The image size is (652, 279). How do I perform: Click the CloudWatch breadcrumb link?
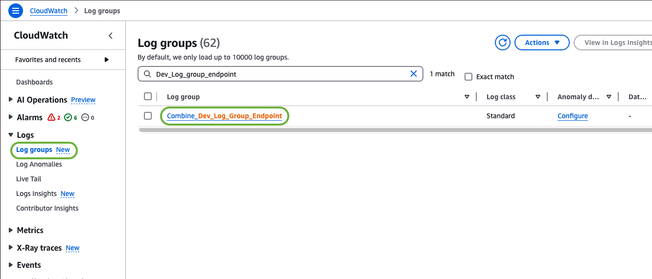[48, 10]
